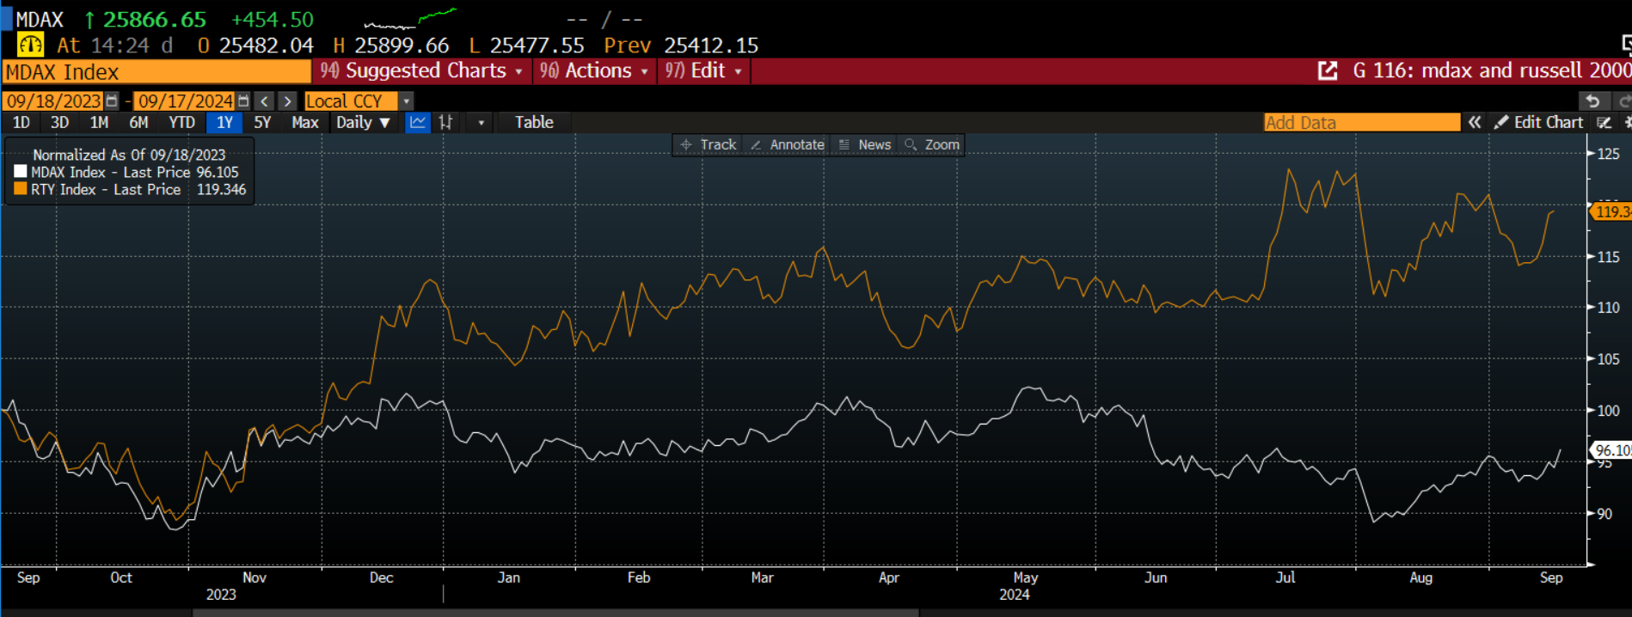Click the orange RTY Index legend swatch
The height and width of the screenshot is (617, 1632).
coord(21,189)
